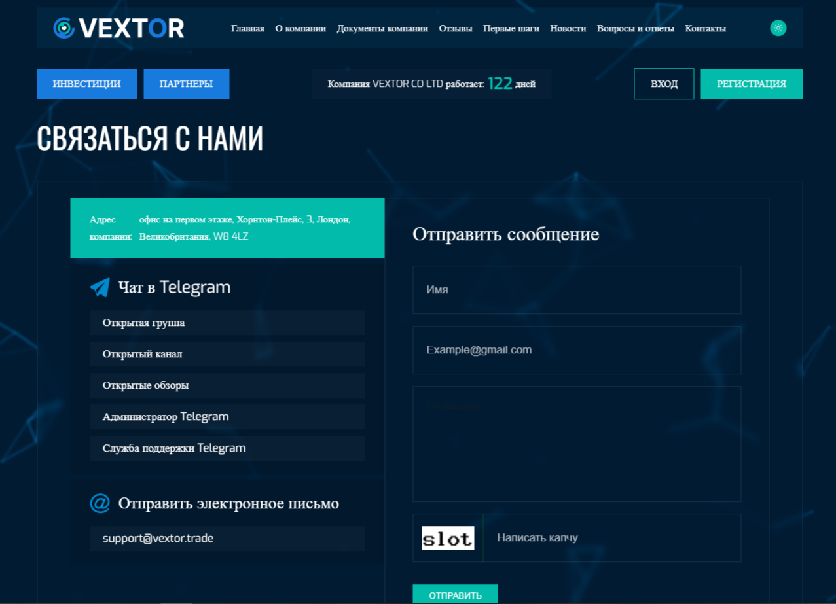Open Первые шаги page
Image resolution: width=836 pixels, height=604 pixels.
511,28
